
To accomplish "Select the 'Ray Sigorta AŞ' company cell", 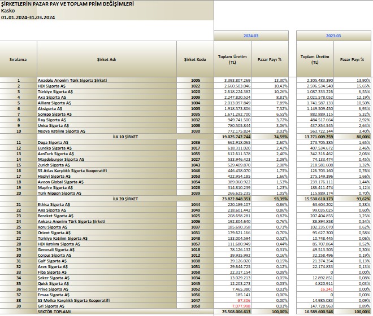I will pyautogui.click(x=107, y=120).
